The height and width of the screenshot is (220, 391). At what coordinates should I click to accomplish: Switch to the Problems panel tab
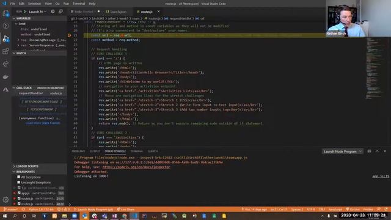pos(78,151)
